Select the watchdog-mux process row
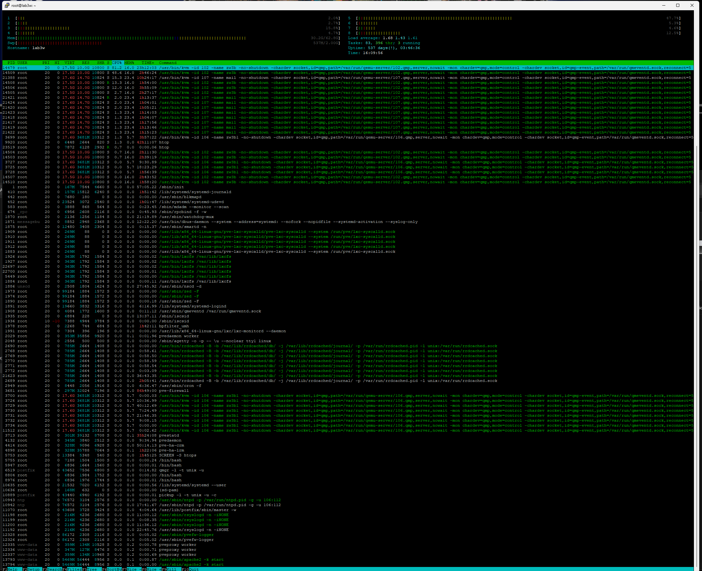This screenshot has width=702, height=571. [x=348, y=217]
